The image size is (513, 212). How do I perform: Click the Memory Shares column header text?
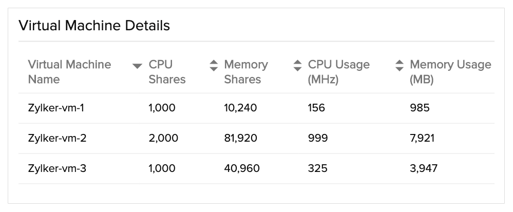(x=245, y=72)
